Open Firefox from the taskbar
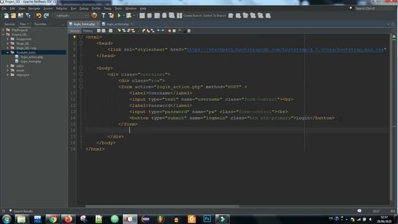398x224 pixels. tap(68, 219)
